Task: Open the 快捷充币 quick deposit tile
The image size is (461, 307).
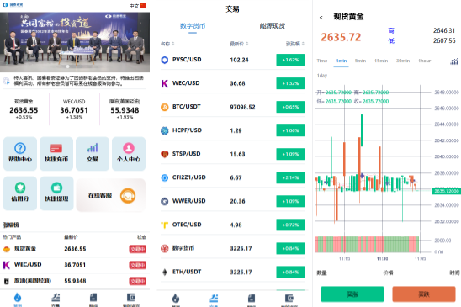Action: click(56, 153)
